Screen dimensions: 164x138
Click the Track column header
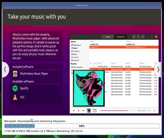(x=95, y=64)
